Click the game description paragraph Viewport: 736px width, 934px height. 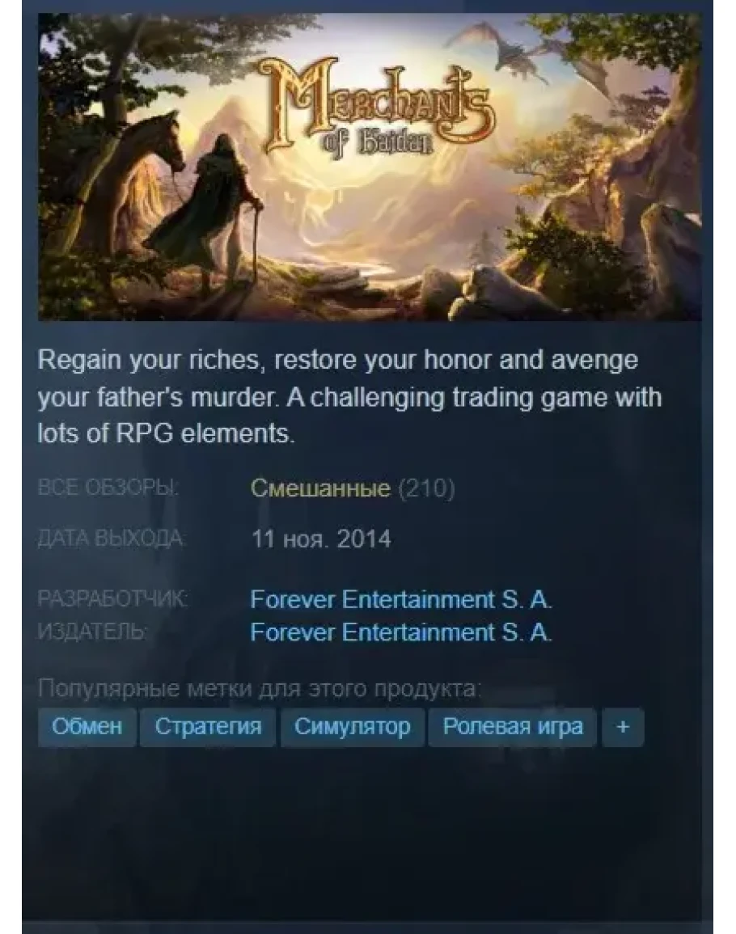350,397
